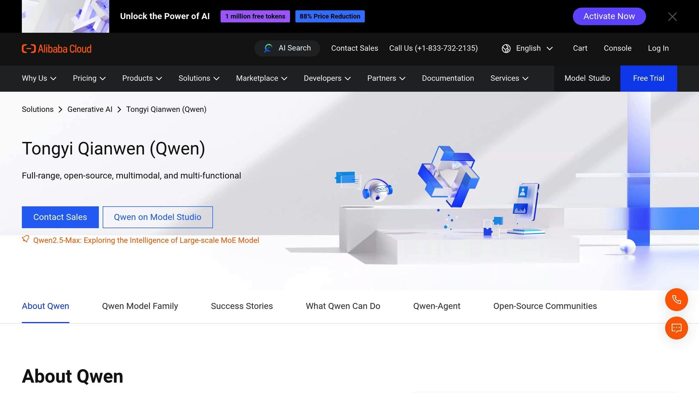The width and height of the screenshot is (699, 393).
Task: Expand the English language dropdown
Action: [x=527, y=48]
